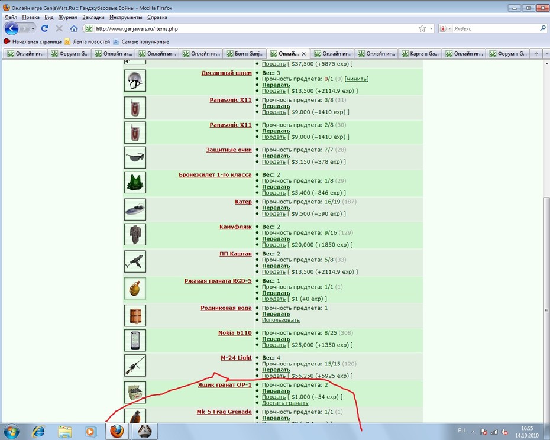Open the back history dropdown arrow
The image size is (550, 440).
33,28
